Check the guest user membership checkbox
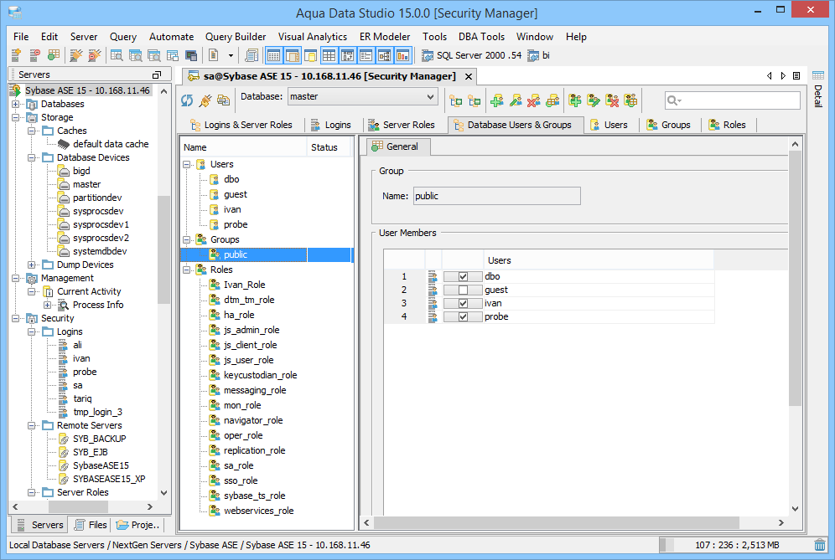 pyautogui.click(x=463, y=290)
